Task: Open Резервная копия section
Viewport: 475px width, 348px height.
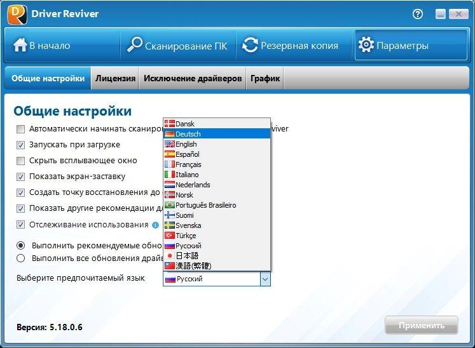Action: tap(294, 45)
